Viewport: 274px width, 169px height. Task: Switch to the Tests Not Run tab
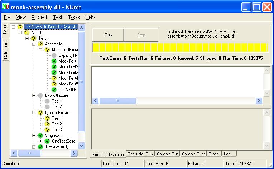140,154
